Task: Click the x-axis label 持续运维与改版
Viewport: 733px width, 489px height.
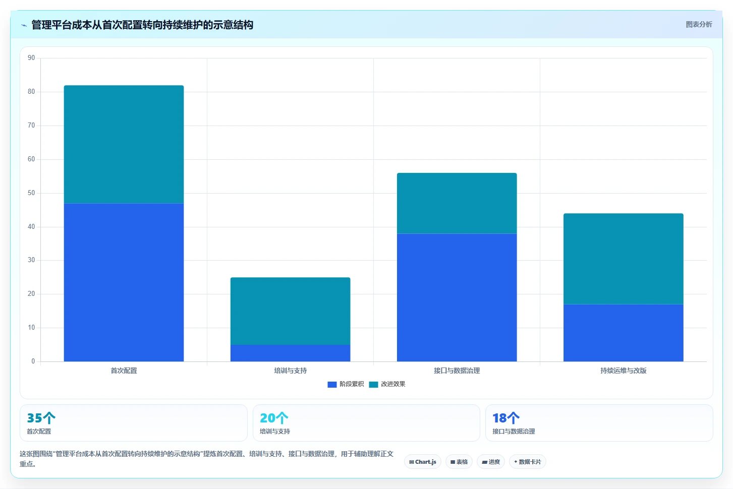Action: [x=623, y=371]
